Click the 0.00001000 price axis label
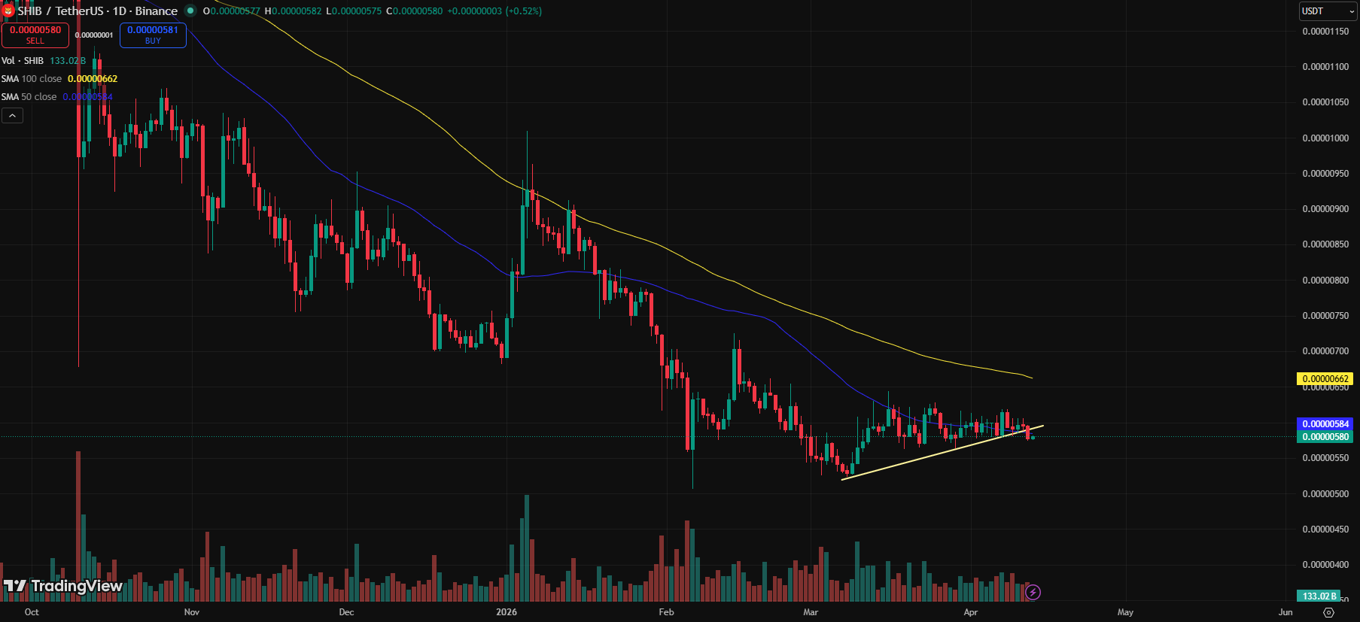The height and width of the screenshot is (622, 1360). 1325,138
